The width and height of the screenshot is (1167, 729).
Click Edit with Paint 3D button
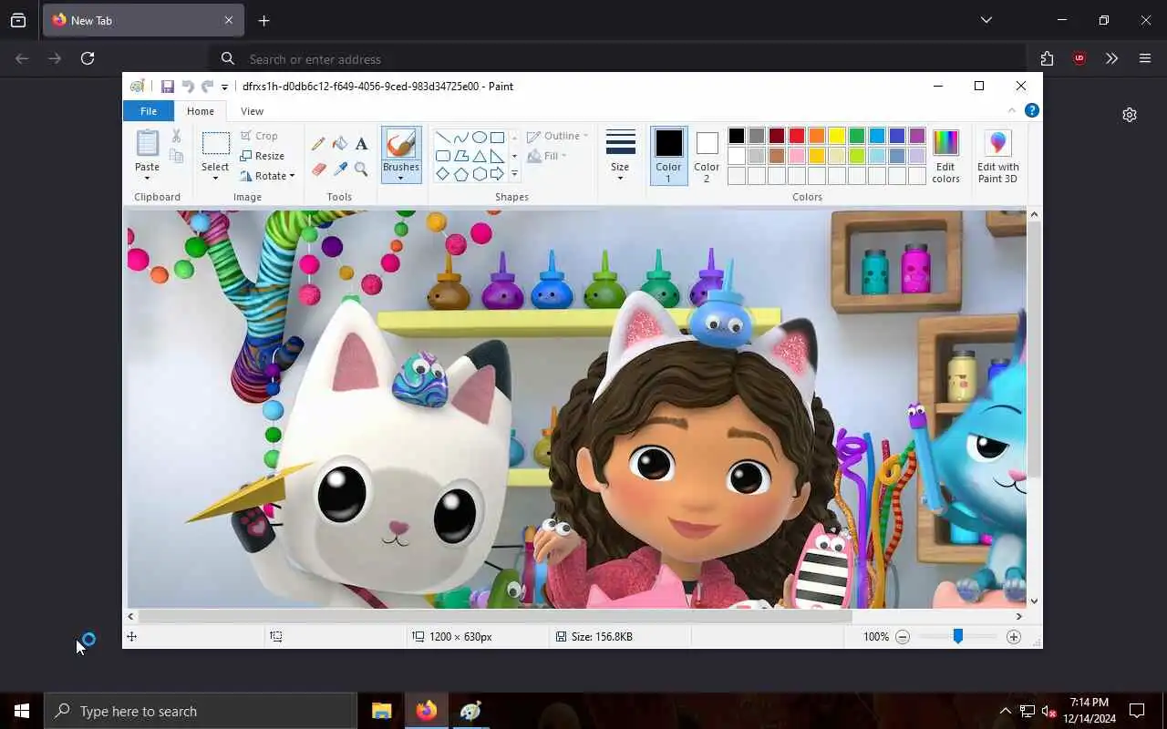pyautogui.click(x=997, y=156)
